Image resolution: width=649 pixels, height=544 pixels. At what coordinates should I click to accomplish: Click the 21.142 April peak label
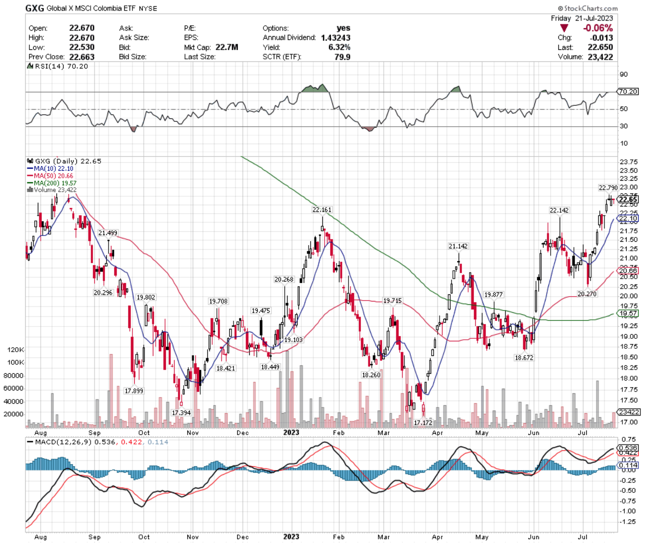click(458, 246)
